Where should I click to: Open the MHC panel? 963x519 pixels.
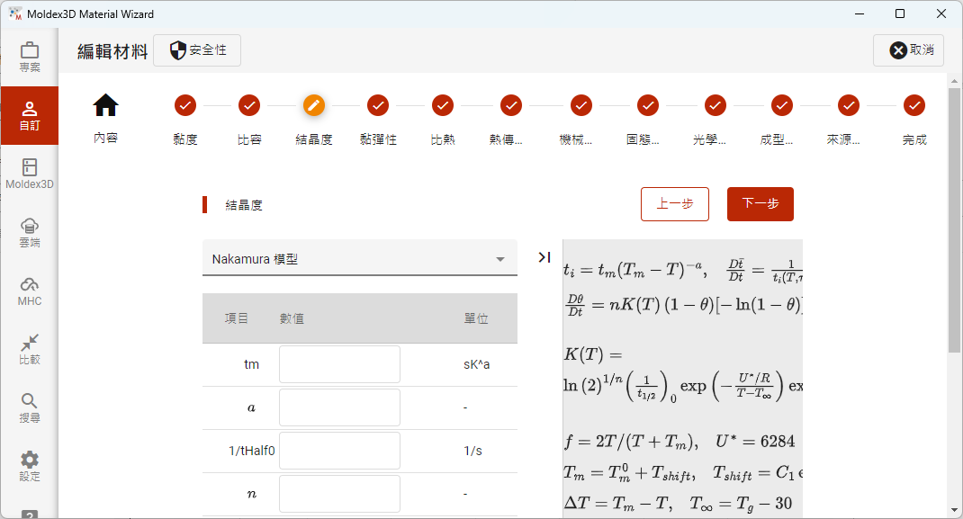pos(30,290)
